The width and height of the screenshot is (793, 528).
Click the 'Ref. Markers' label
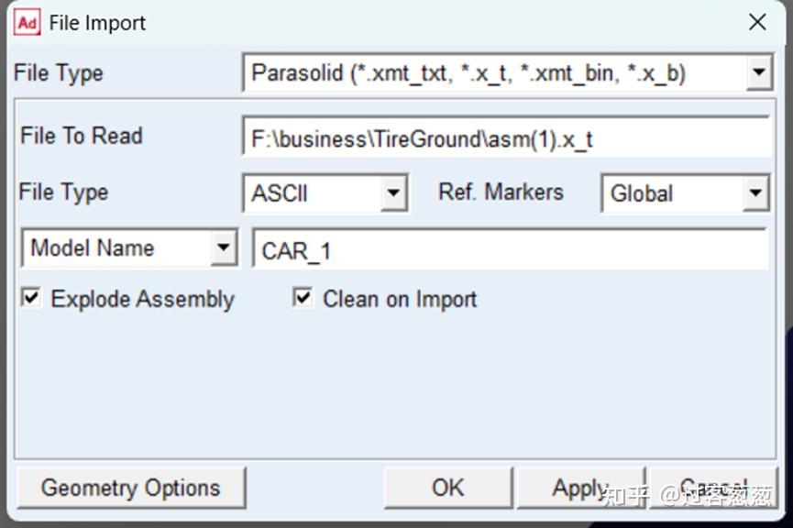[x=501, y=192]
